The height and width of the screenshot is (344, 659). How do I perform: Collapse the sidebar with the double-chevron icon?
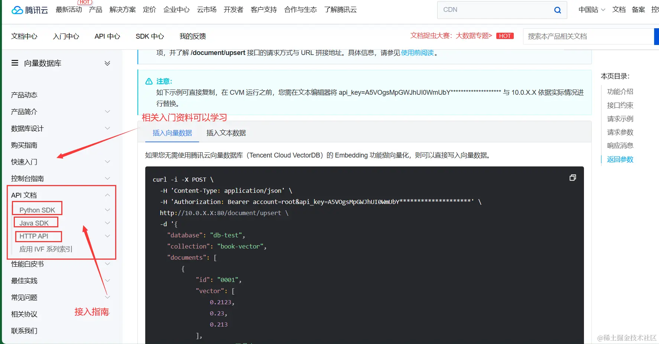point(107,63)
